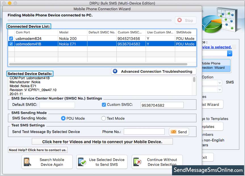The height and width of the screenshot is (176, 245).
Task: Open the second Option dropdown in main window
Action: 219,90
